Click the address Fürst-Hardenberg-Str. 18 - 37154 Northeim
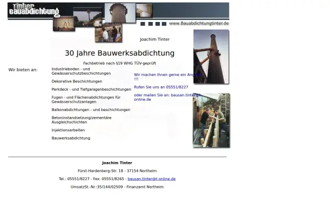330x206 pixels. [x=117, y=171]
